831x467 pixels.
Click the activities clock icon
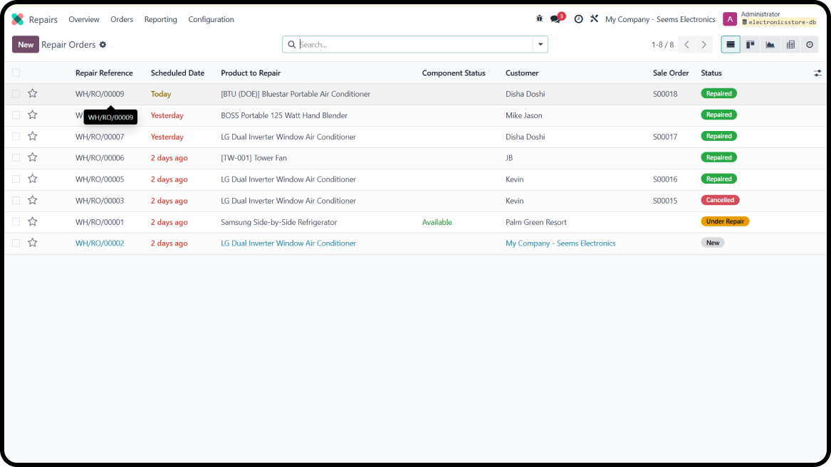point(578,19)
